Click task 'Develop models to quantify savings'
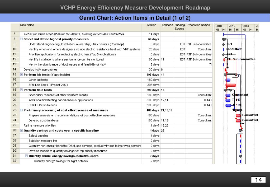270x187 pixels. [x=68, y=151]
